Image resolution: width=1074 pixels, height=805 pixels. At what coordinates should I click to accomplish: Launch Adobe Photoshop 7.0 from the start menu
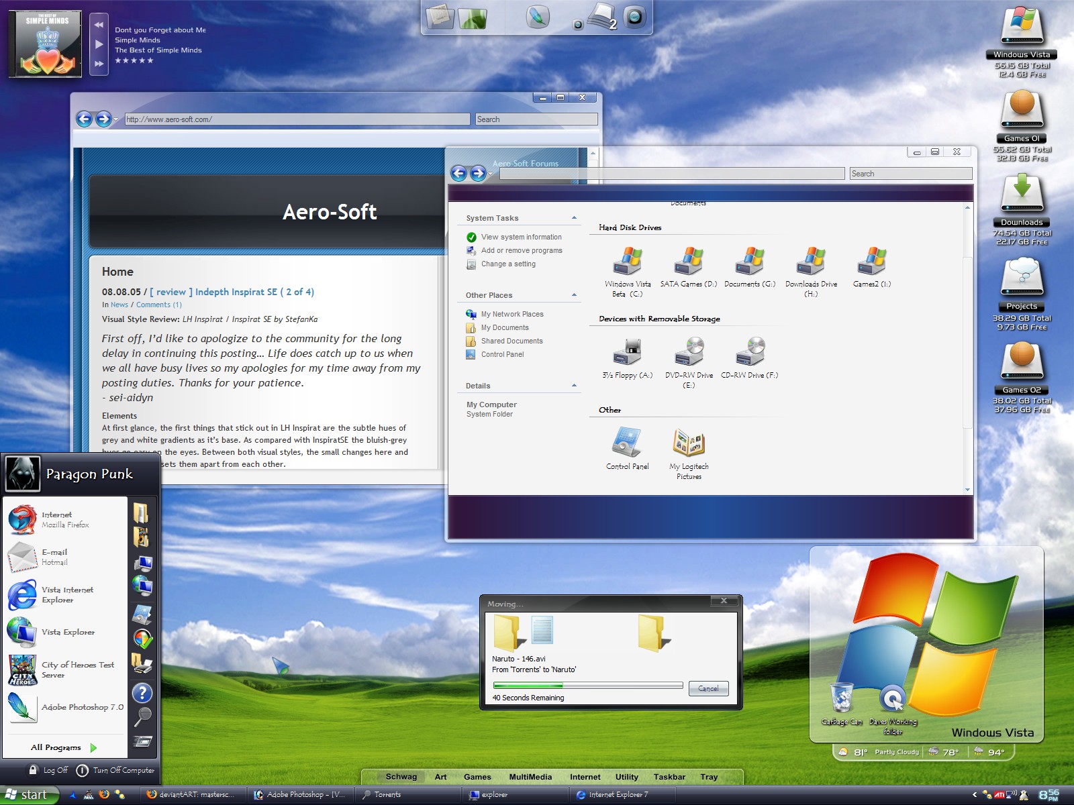[65, 707]
